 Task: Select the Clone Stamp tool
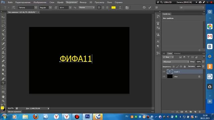(3, 52)
